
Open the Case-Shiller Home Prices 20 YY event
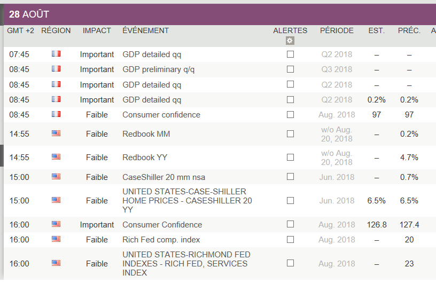click(x=187, y=201)
